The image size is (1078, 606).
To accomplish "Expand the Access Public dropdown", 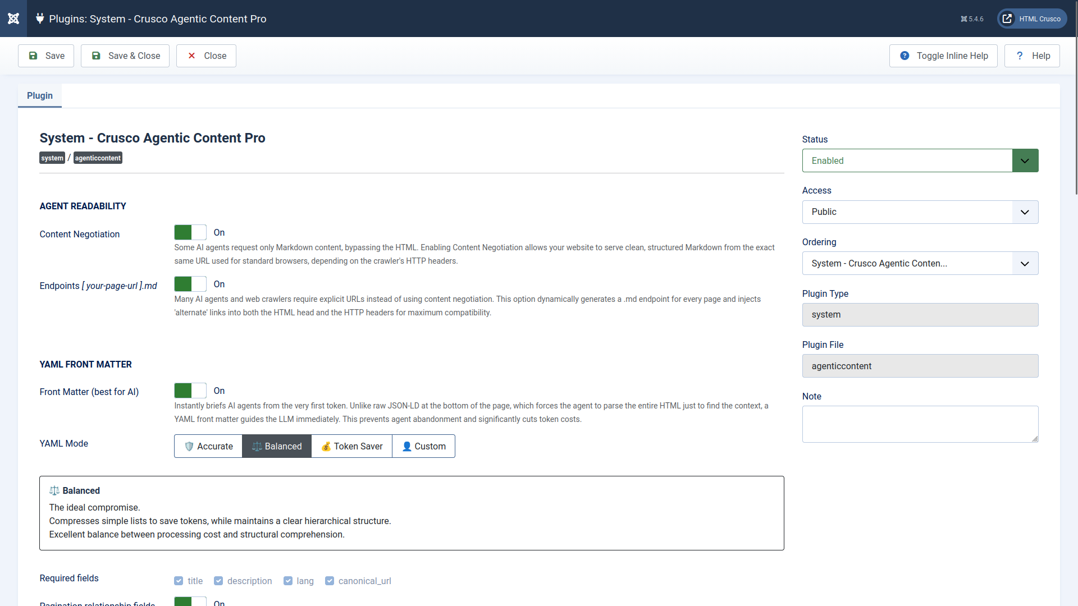I will tap(920, 212).
